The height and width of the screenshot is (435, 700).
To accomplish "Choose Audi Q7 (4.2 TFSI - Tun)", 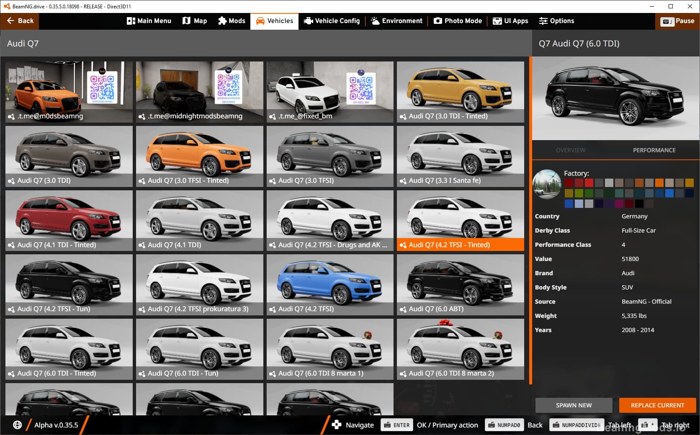I will tap(69, 285).
